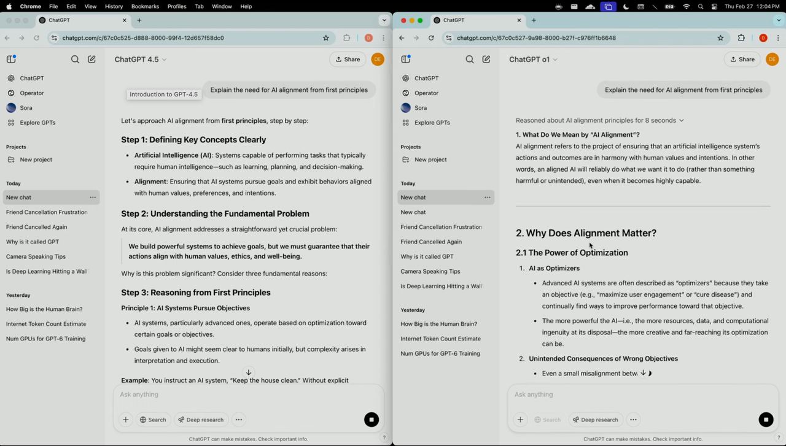
Task: Open more tools ellipsis in right composer
Action: tap(633, 420)
